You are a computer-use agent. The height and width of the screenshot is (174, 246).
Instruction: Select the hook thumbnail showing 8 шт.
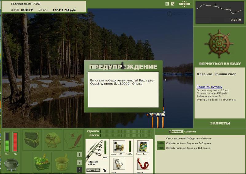(119, 164)
